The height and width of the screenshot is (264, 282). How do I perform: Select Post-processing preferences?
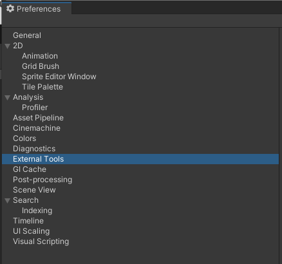click(x=42, y=180)
